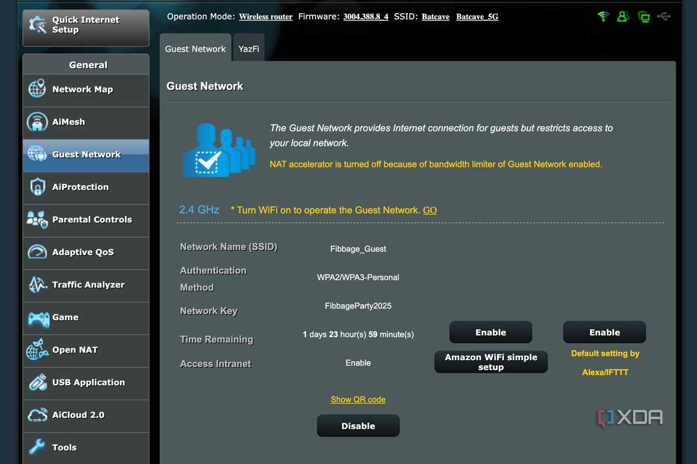Click the USB Application drive icon
697x464 pixels.
pyautogui.click(x=37, y=382)
